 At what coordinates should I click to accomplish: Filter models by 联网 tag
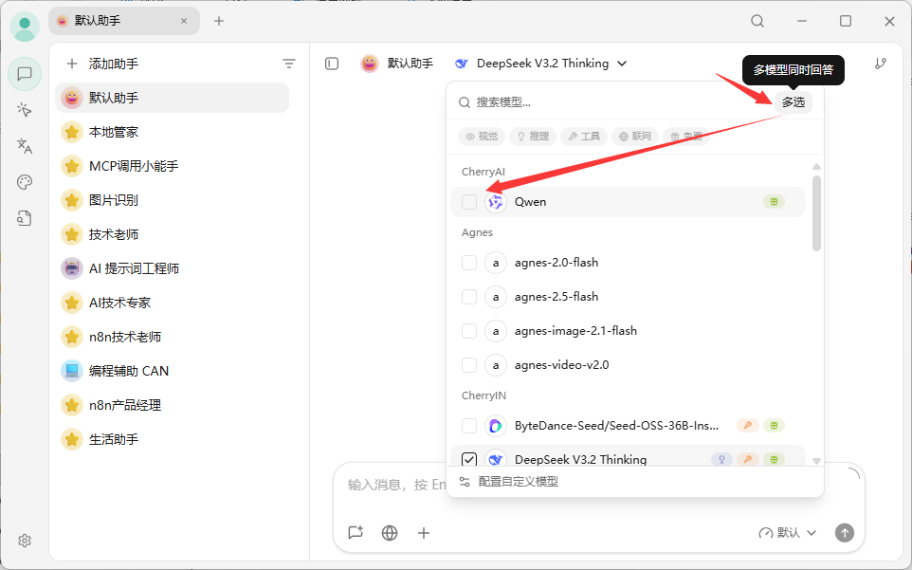[635, 137]
